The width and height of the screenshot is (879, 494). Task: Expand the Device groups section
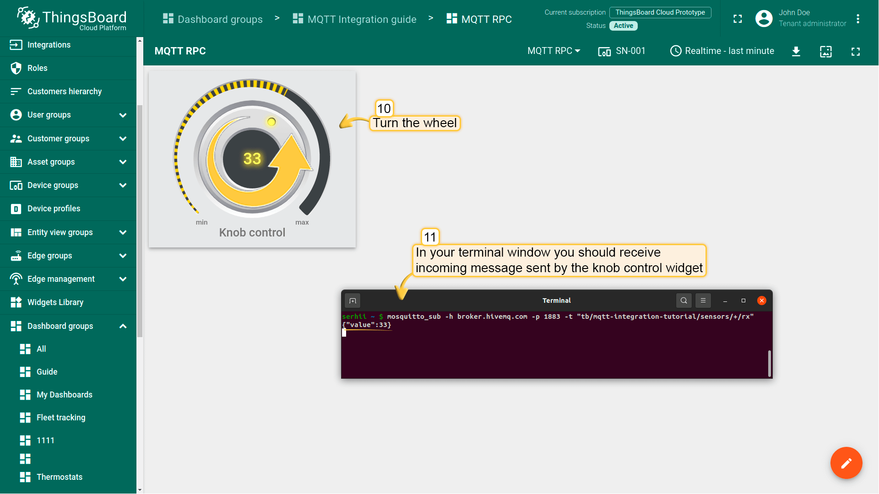point(123,185)
